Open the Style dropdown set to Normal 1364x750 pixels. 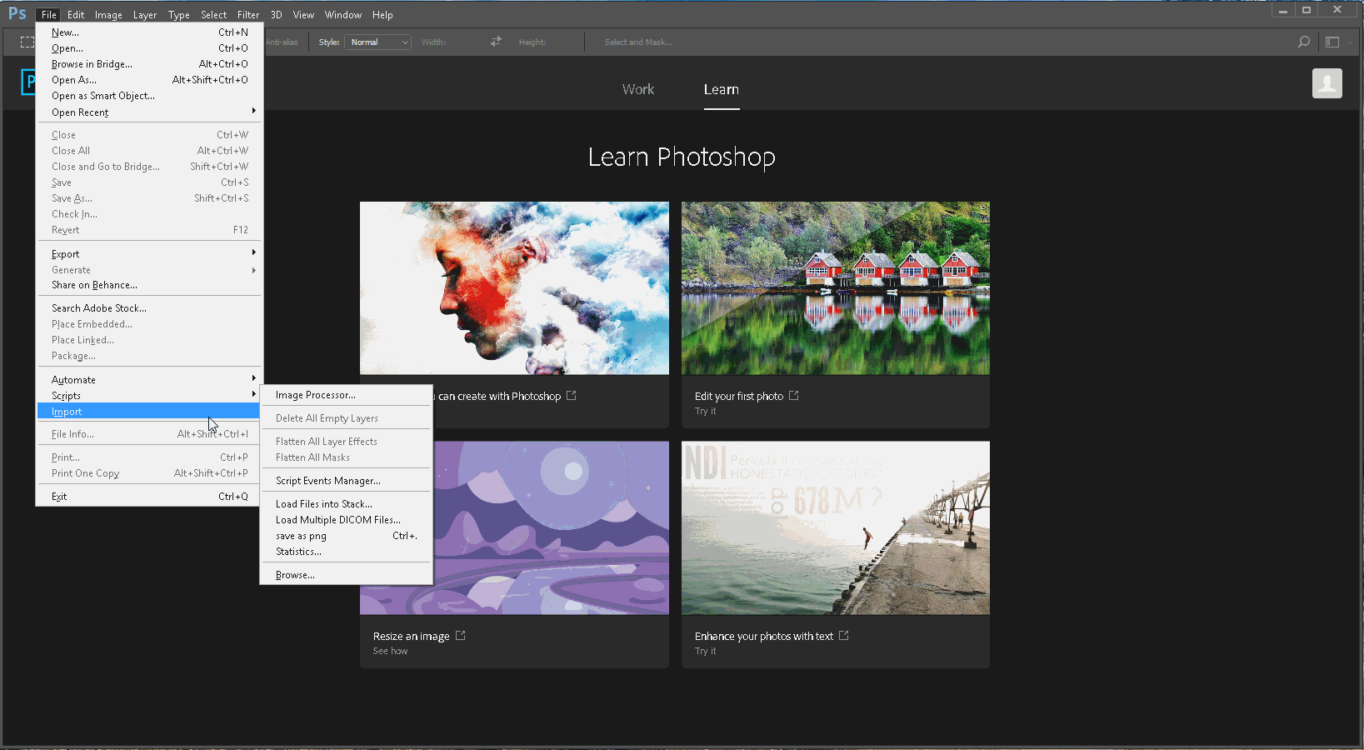pos(378,42)
